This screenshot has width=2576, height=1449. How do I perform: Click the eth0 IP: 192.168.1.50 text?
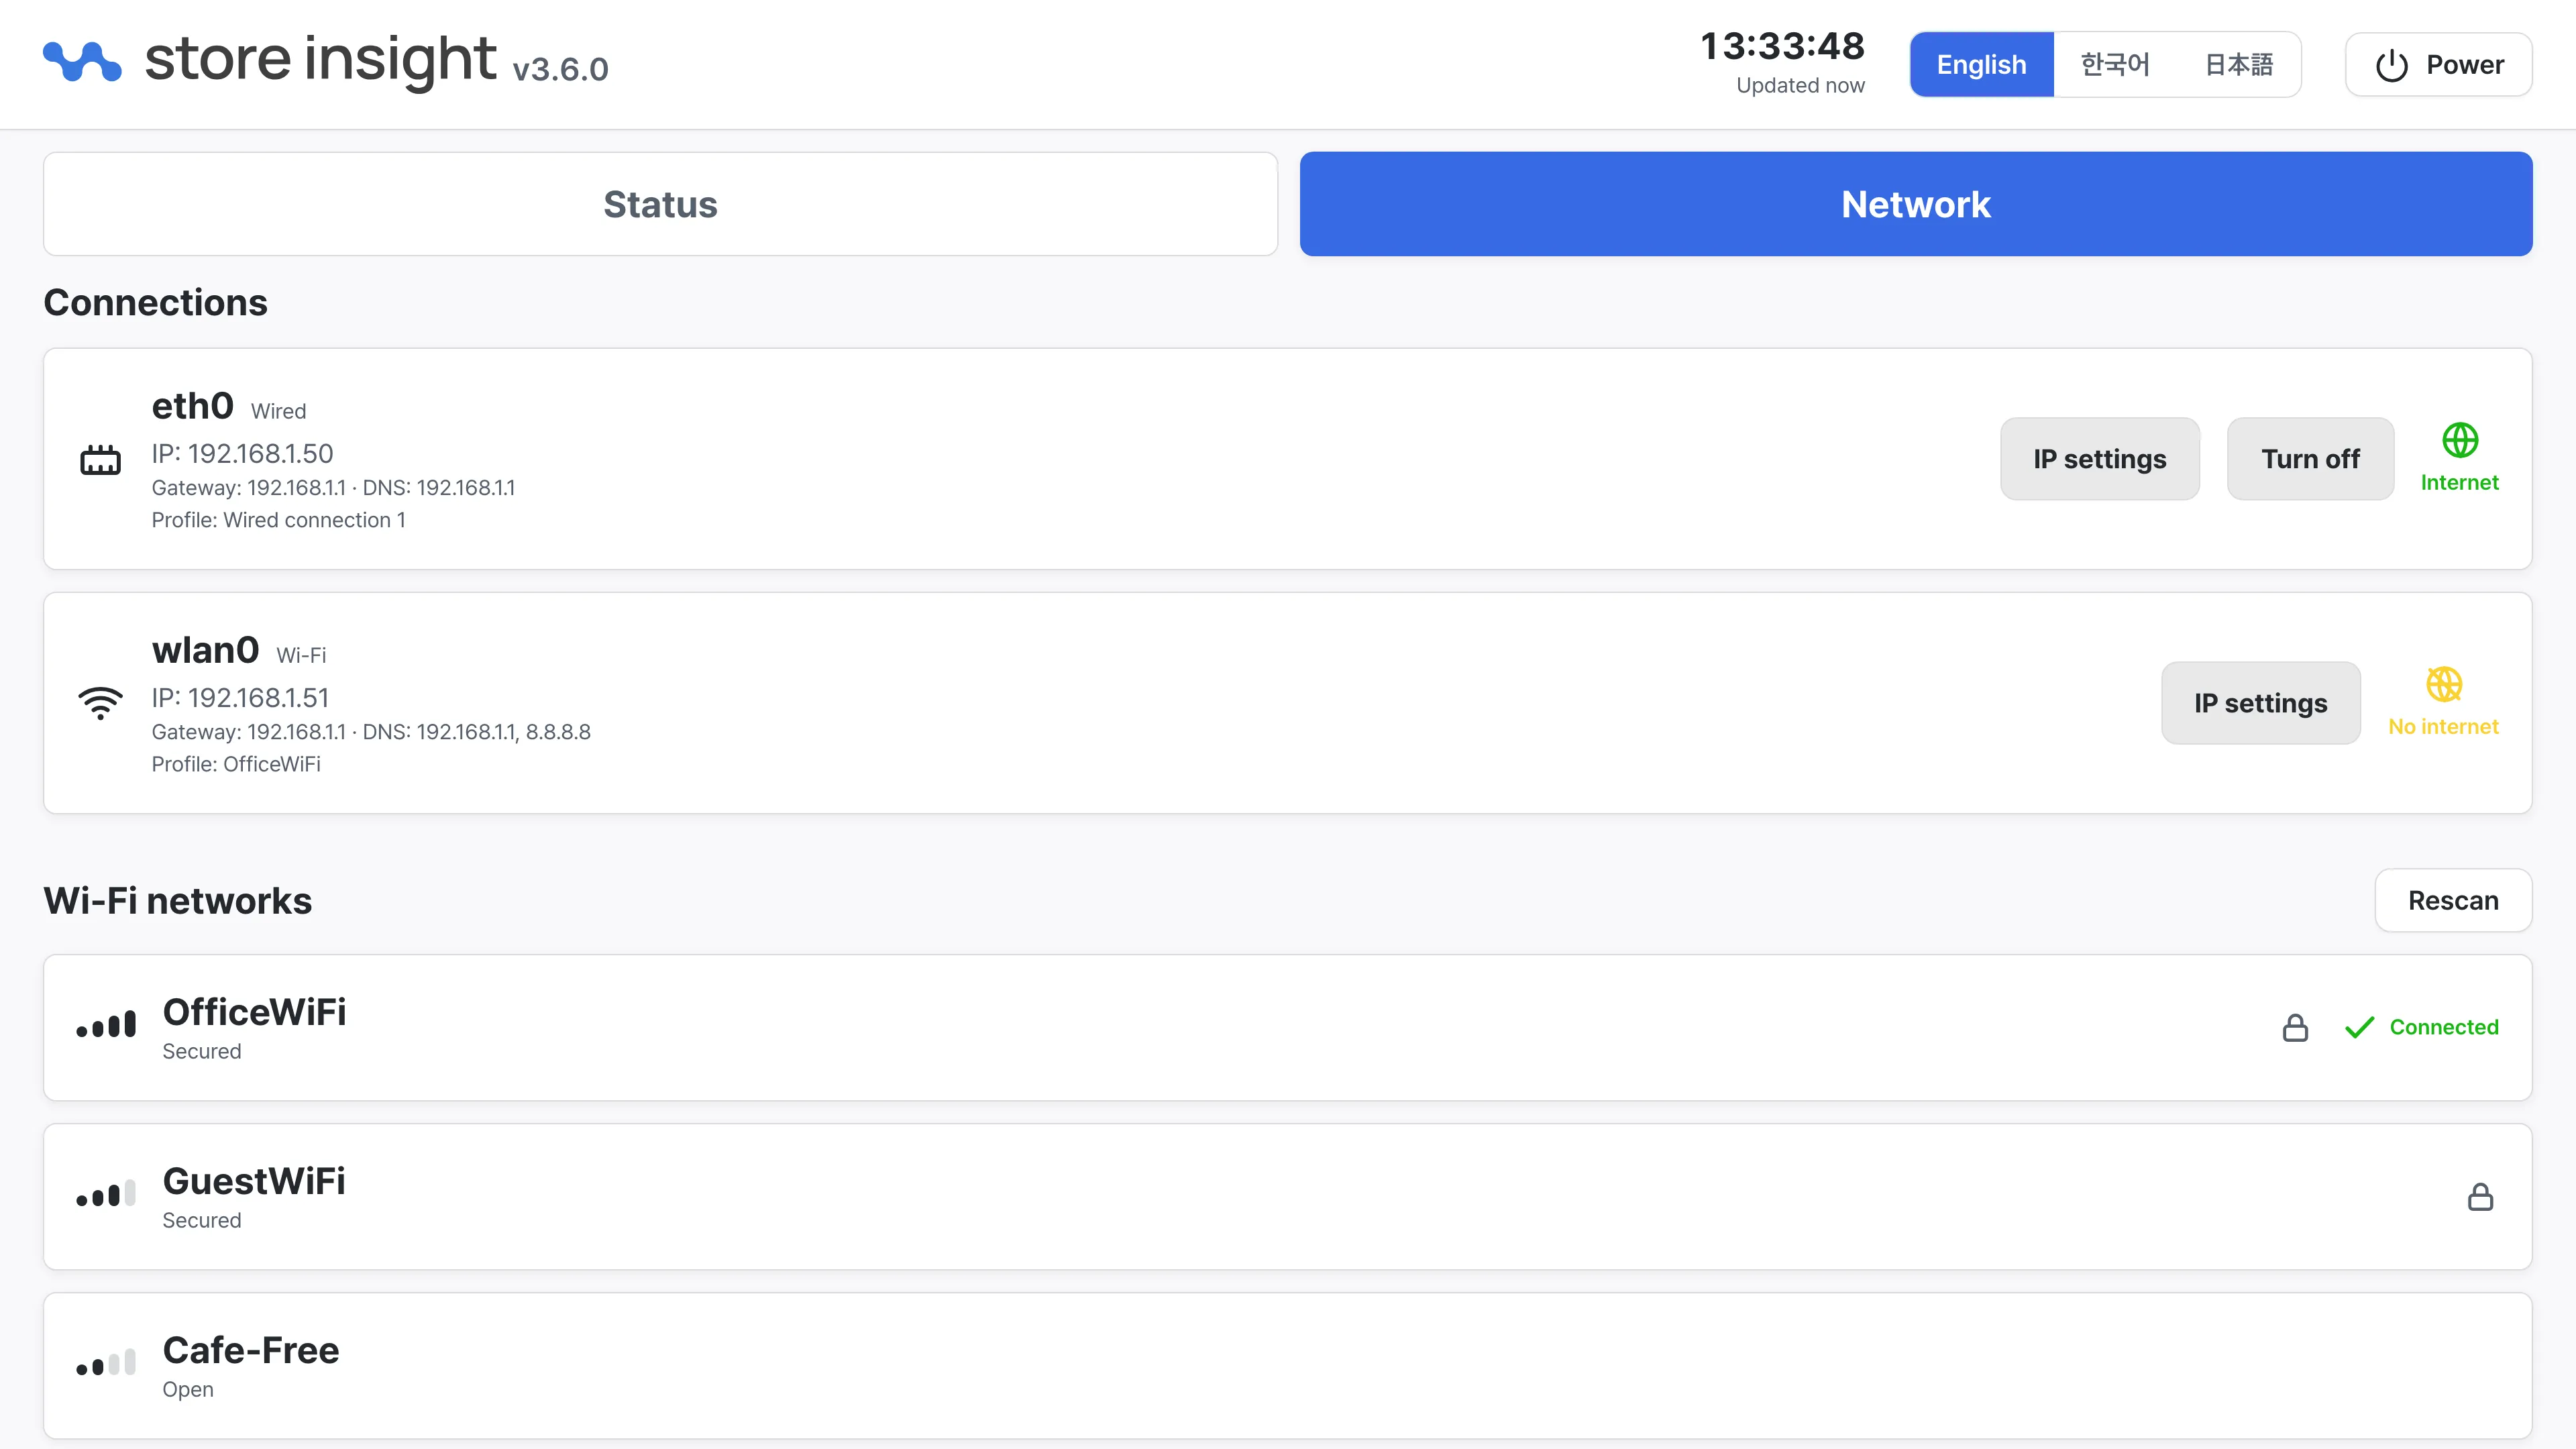[242, 454]
